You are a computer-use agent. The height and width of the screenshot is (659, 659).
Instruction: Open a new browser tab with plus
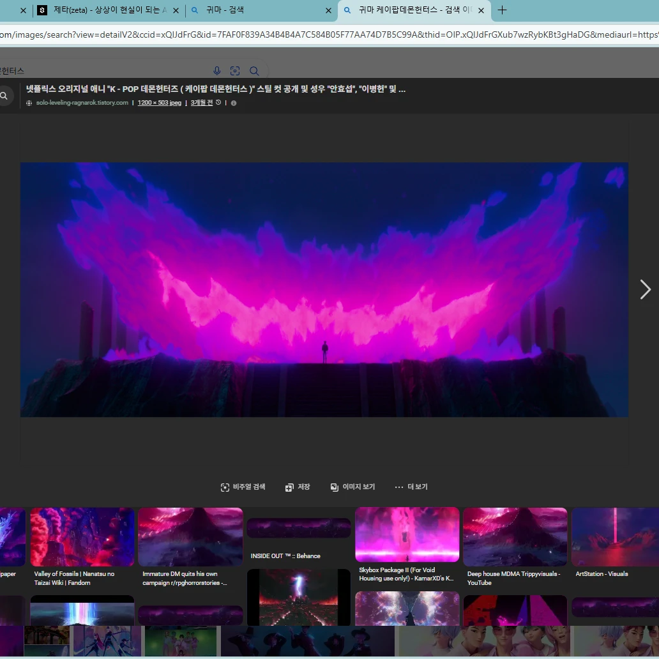coord(502,10)
